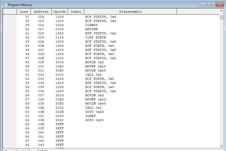Click the vertical scrollbar thumb
This screenshot has width=226, height=151.
tap(221, 17)
